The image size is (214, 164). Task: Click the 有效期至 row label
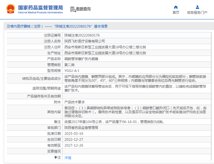coord(54,145)
